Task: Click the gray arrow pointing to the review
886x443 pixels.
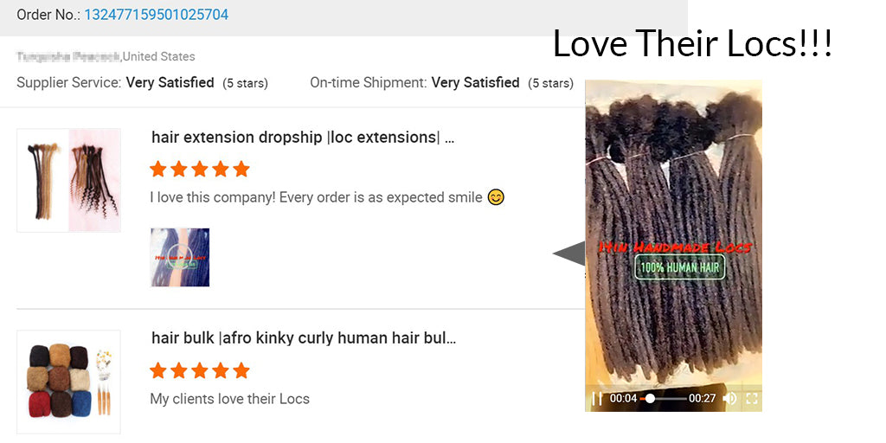Action: coord(569,254)
